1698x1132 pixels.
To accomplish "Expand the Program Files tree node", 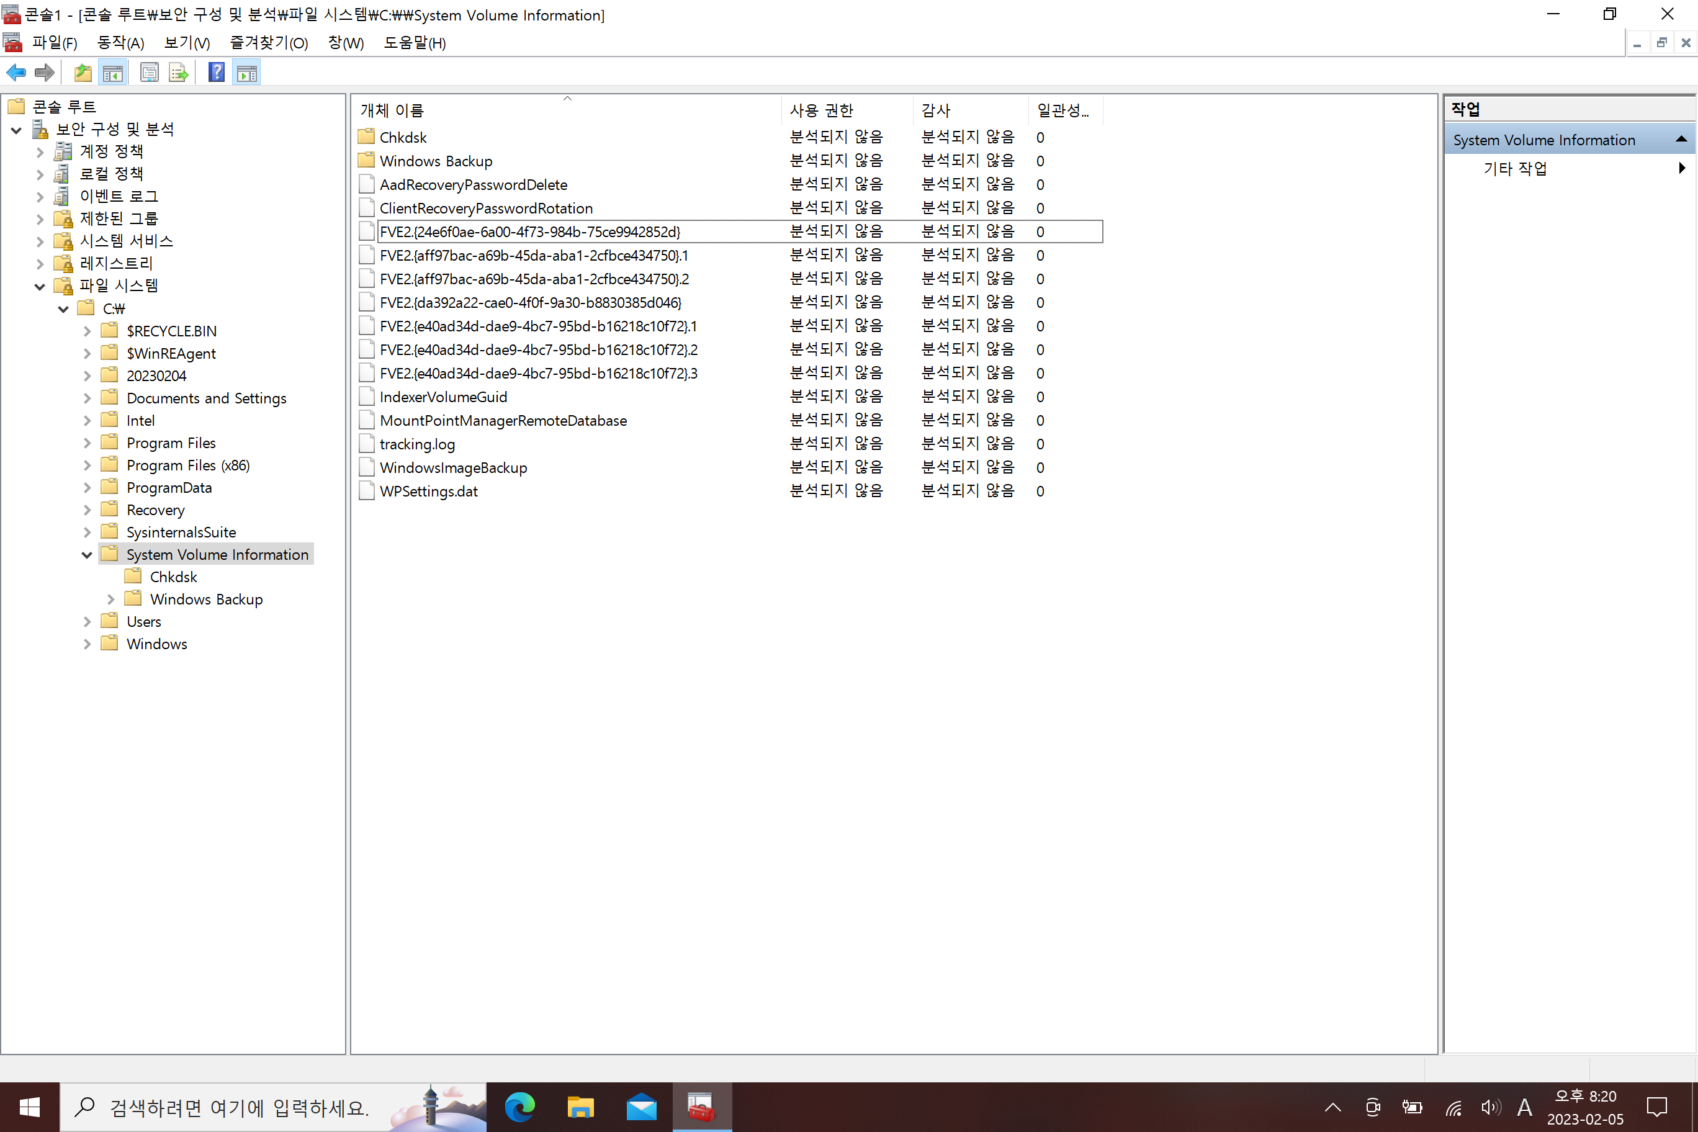I will 87,442.
